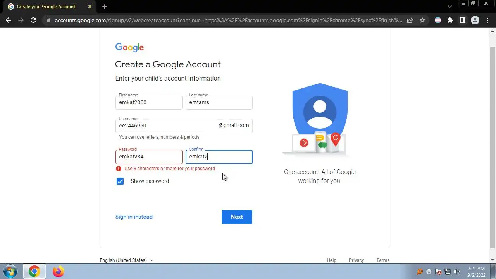Open the share page icon in the address bar
The width and height of the screenshot is (496, 279).
point(410,20)
